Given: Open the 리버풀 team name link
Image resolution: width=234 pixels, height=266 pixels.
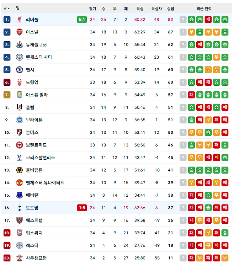Looking at the screenshot, I should click(x=32, y=20).
